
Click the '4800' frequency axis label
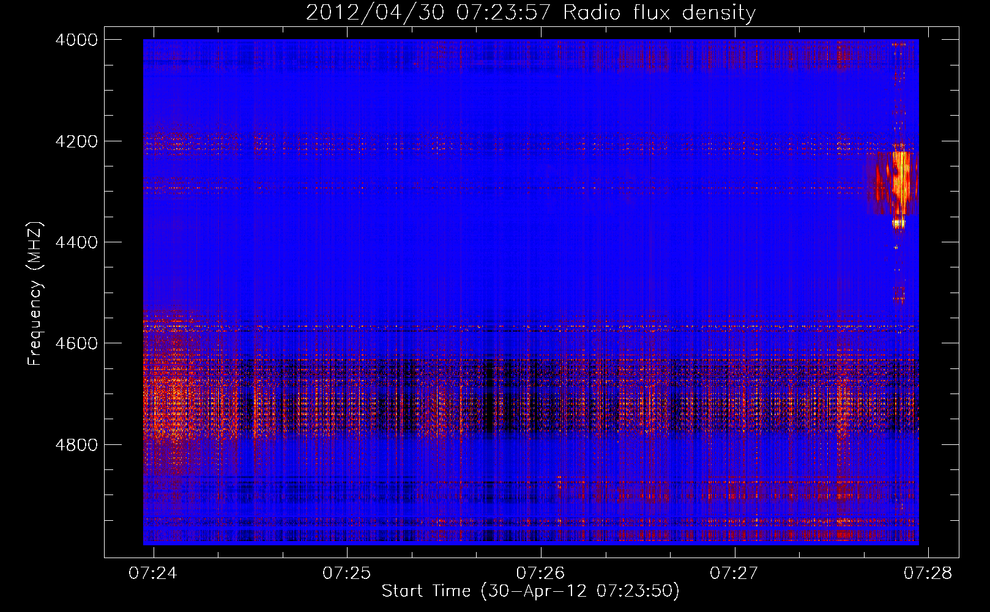76,445
